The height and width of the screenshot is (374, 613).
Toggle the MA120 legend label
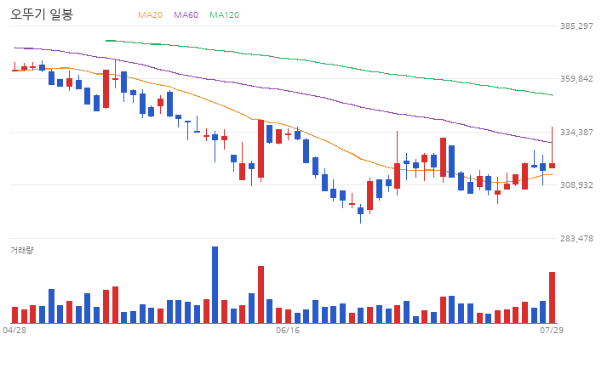[225, 14]
